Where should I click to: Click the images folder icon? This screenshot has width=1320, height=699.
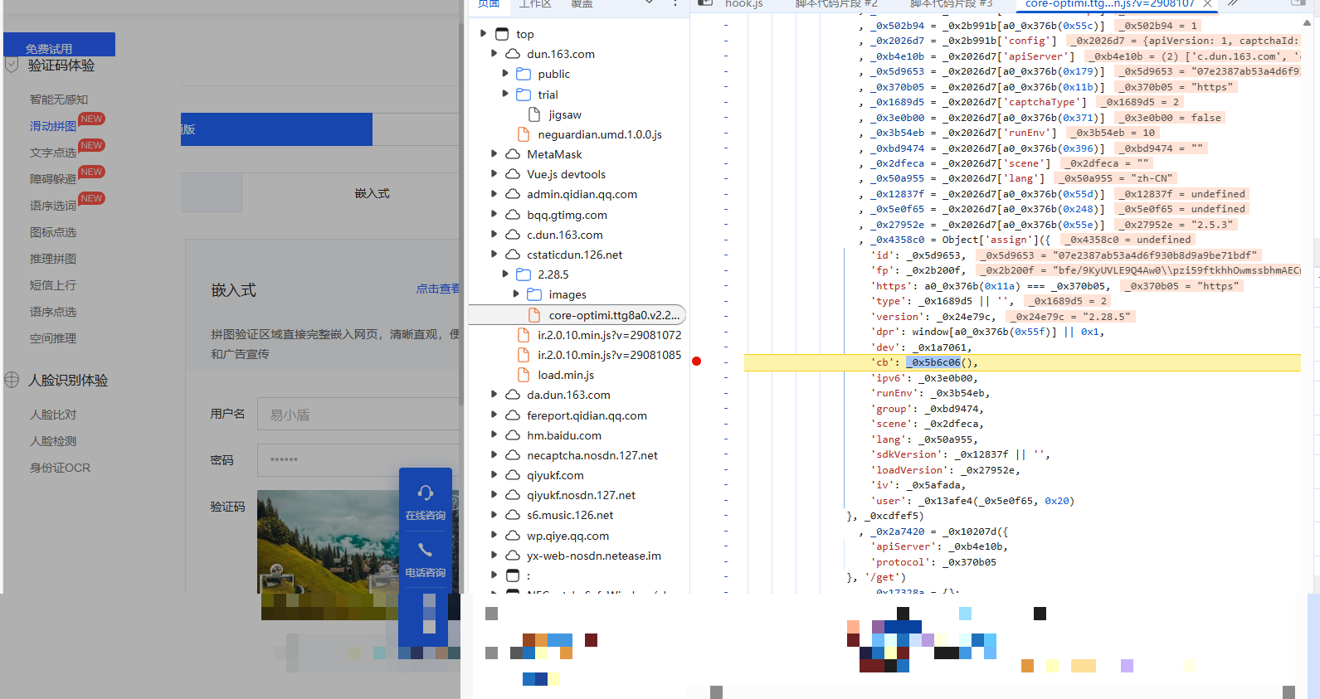pyautogui.click(x=534, y=294)
